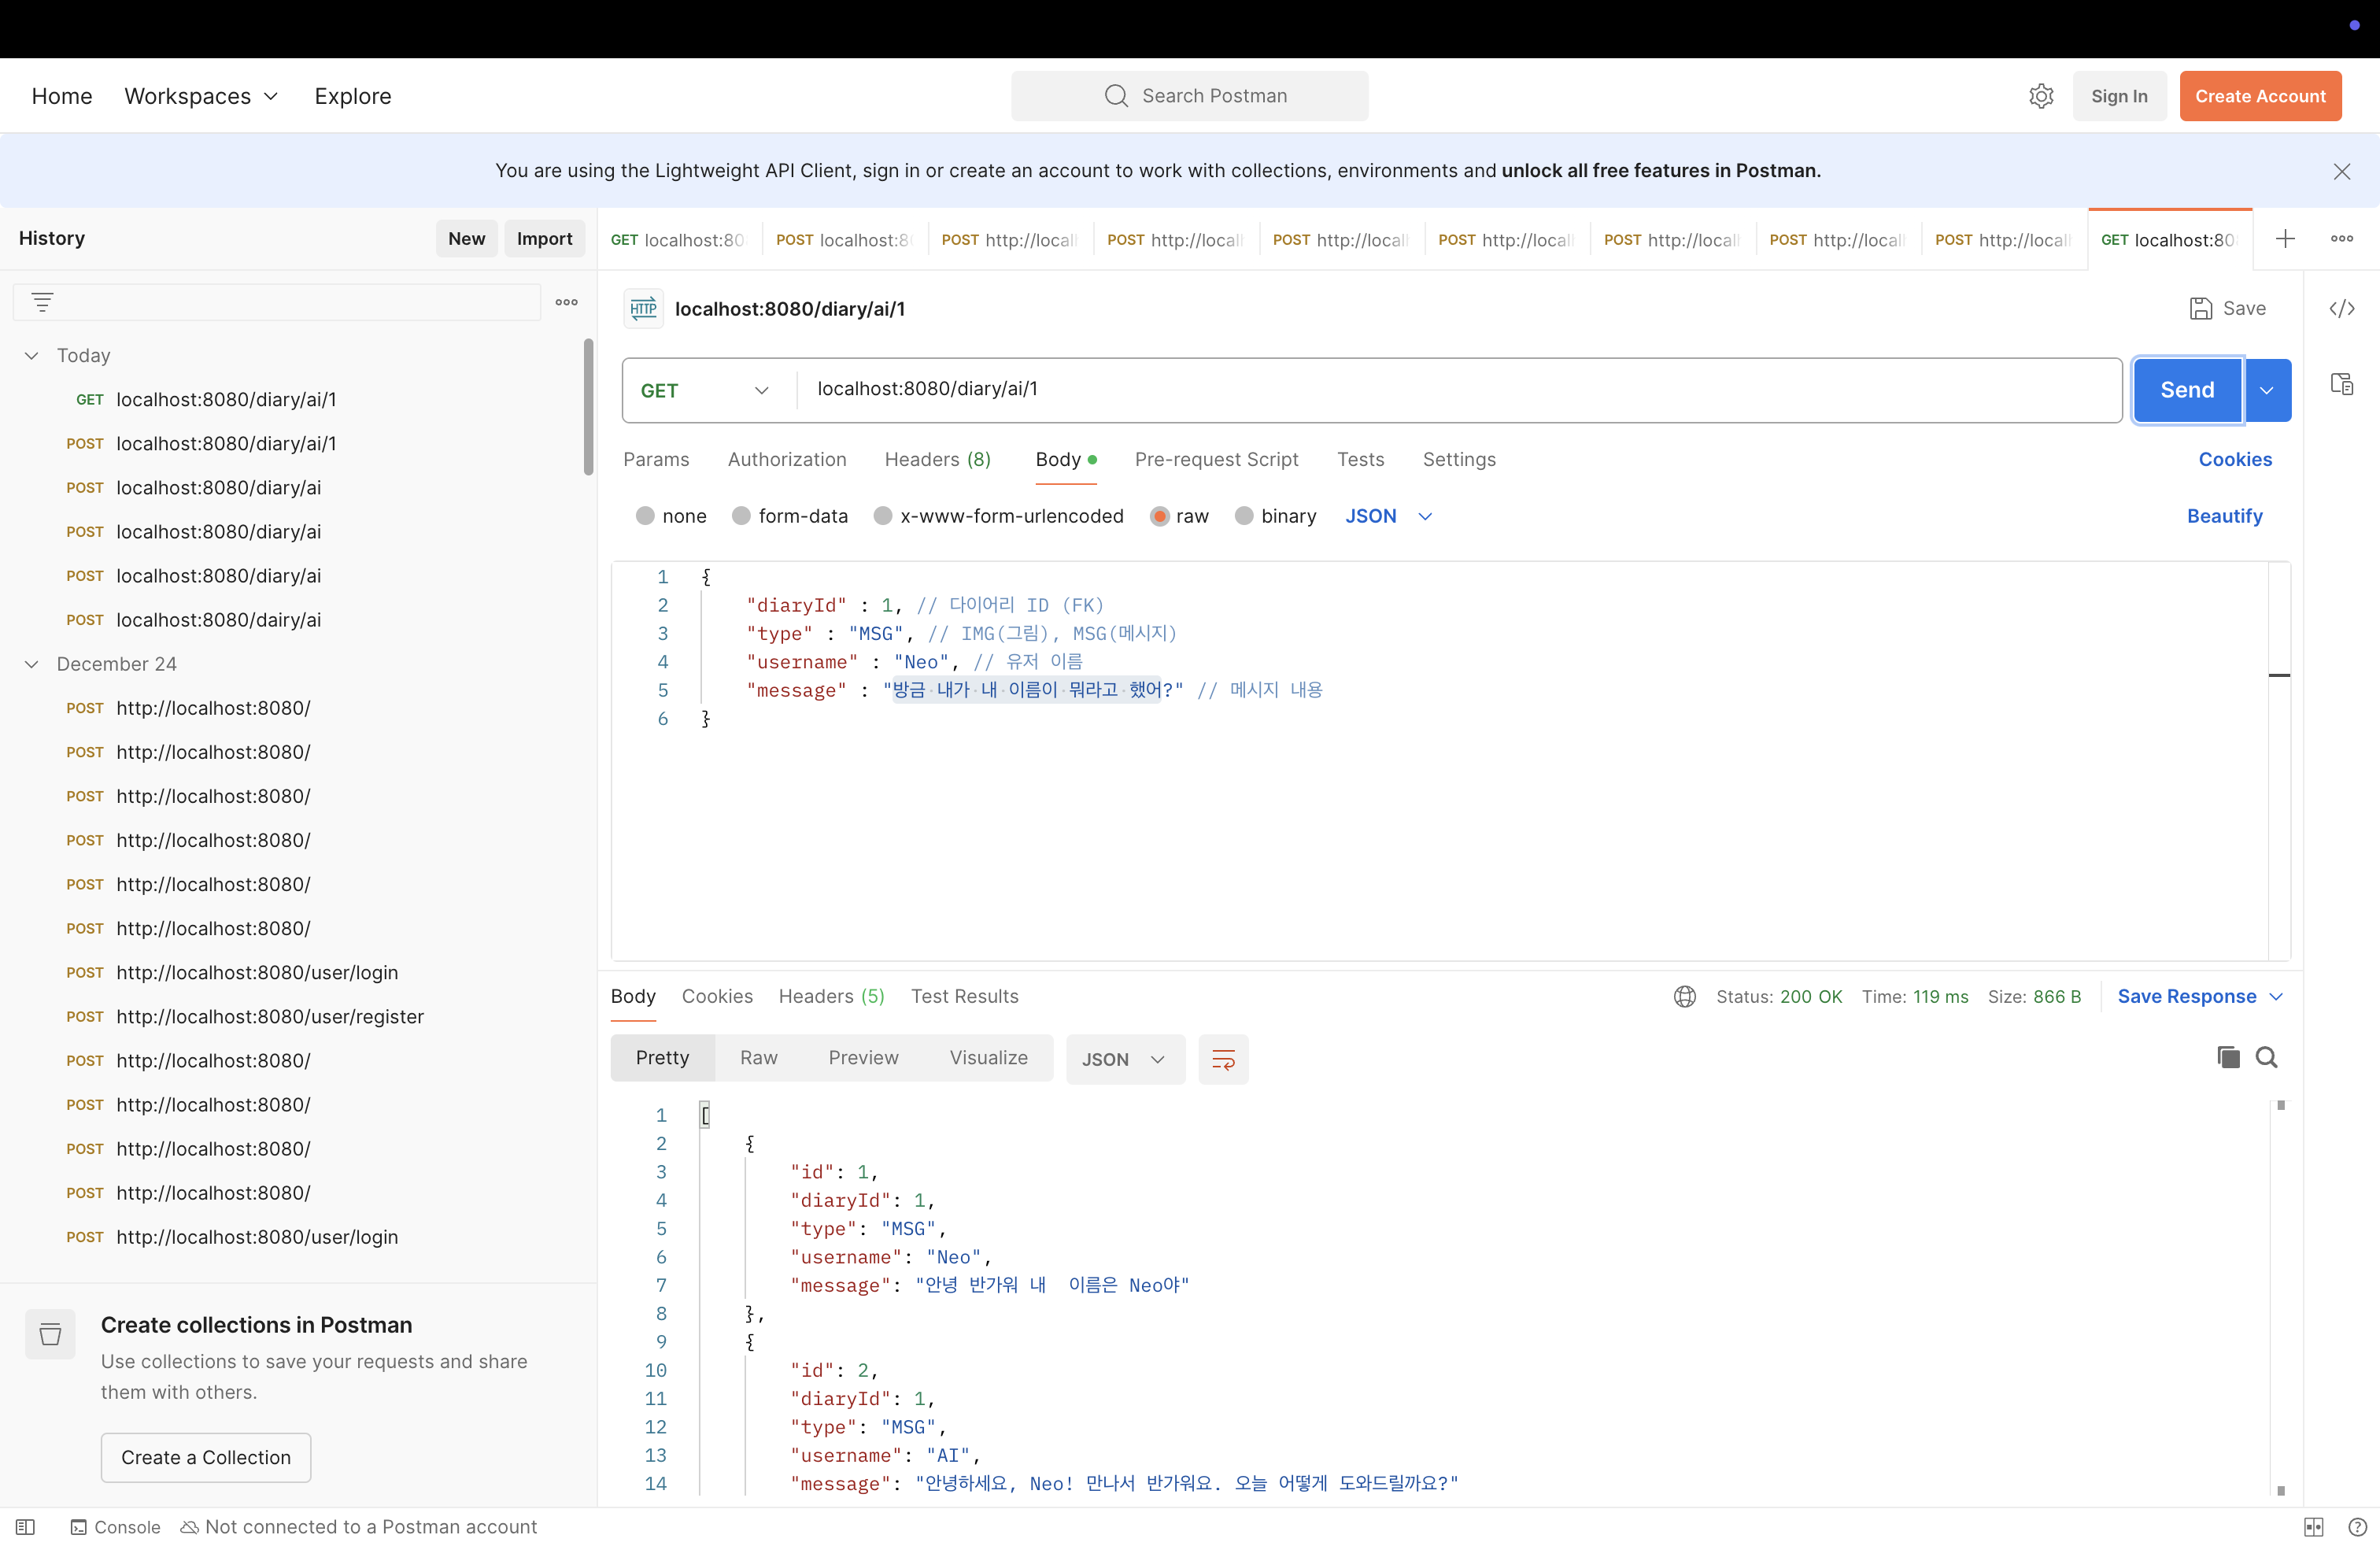
Task: Copy response using the copy icon
Action: 2228,1057
